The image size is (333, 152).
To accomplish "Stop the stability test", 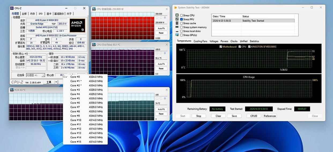I will point(199,116).
